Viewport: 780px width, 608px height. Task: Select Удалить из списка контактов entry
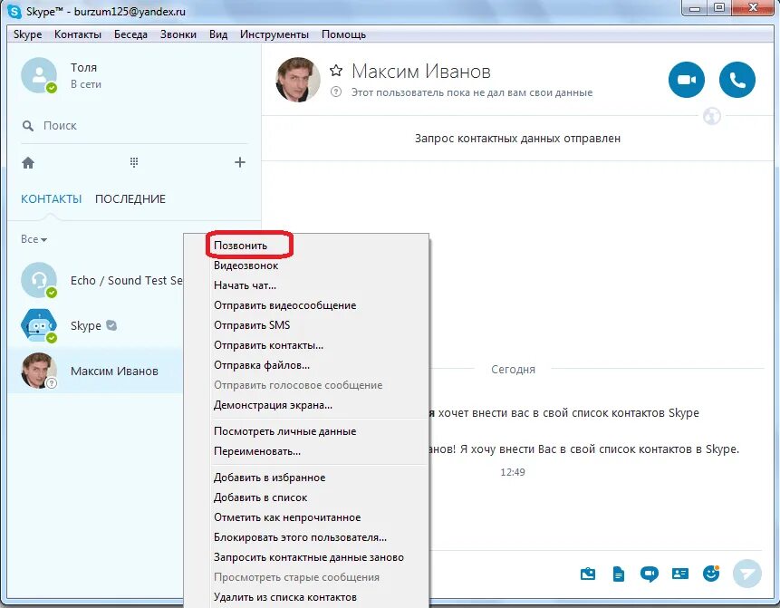click(x=306, y=596)
